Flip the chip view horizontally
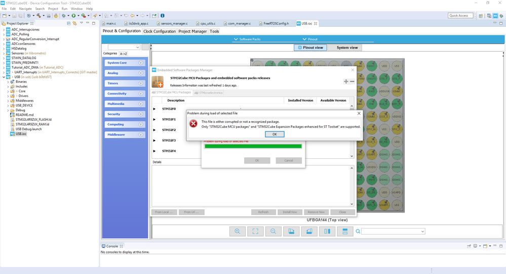The height and width of the screenshot is (274, 506). (x=327, y=231)
